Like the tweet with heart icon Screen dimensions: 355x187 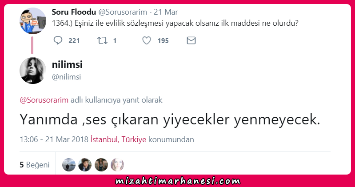(x=147, y=40)
